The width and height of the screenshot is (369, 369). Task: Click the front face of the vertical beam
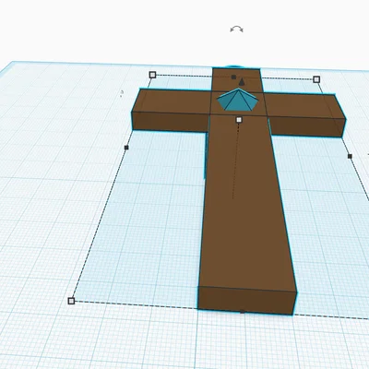[x=246, y=300]
